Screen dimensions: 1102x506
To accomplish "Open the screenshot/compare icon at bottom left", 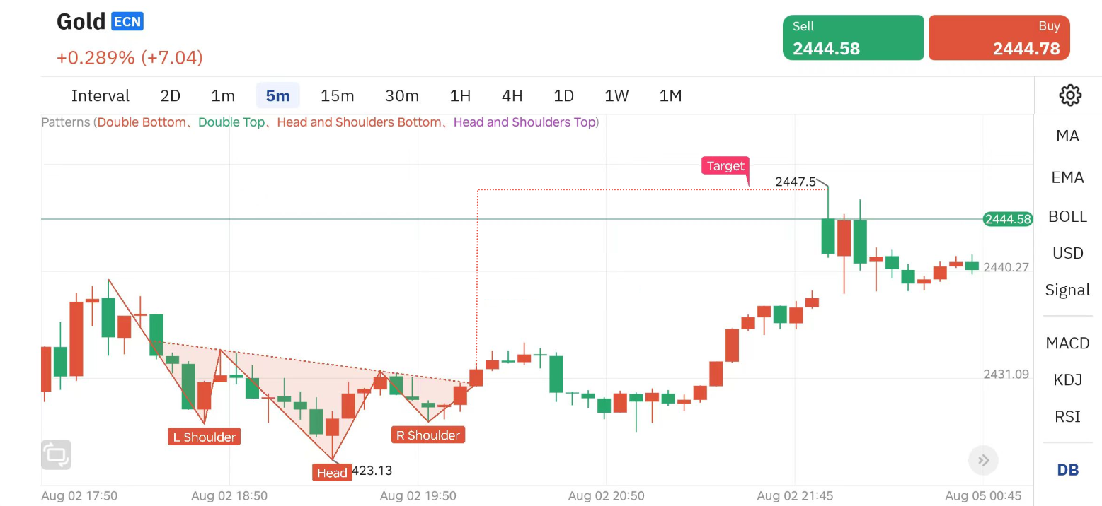I will 56,455.
